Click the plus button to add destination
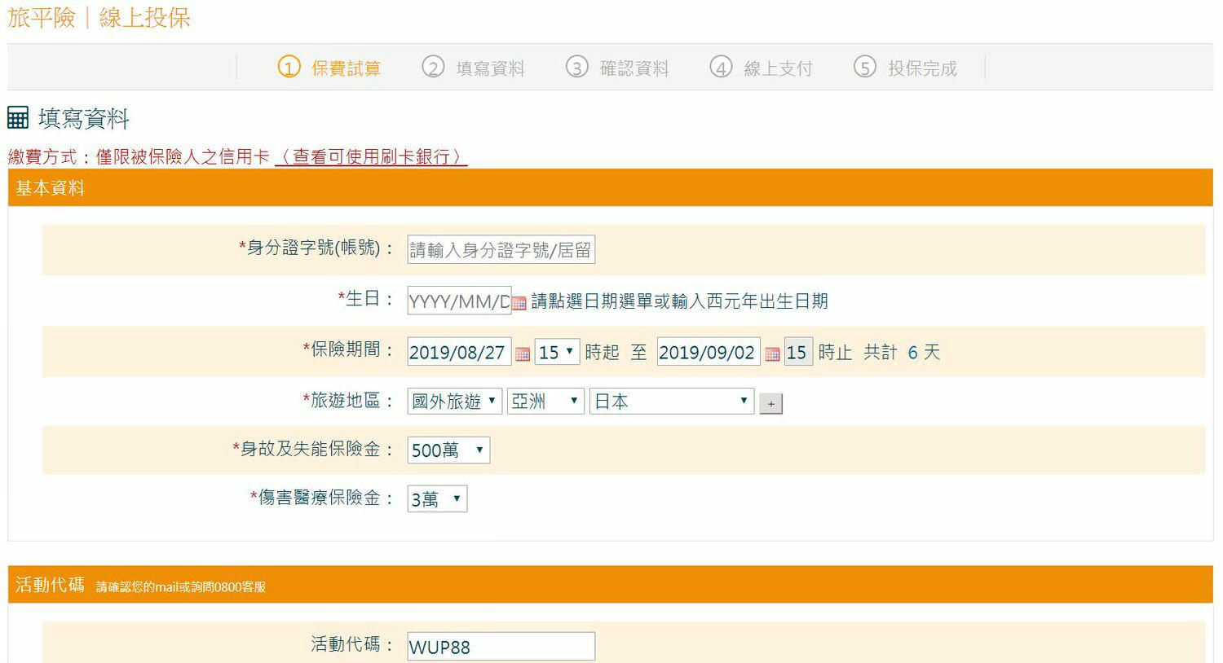The width and height of the screenshot is (1223, 663). [x=770, y=403]
